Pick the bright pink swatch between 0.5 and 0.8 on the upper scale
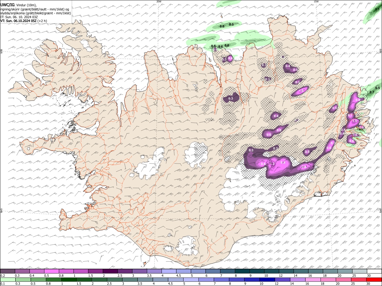 [x=51, y=271]
